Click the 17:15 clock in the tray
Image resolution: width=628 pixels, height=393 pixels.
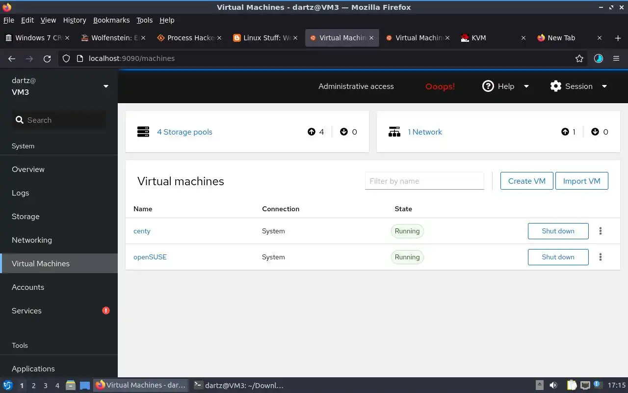[617, 386]
